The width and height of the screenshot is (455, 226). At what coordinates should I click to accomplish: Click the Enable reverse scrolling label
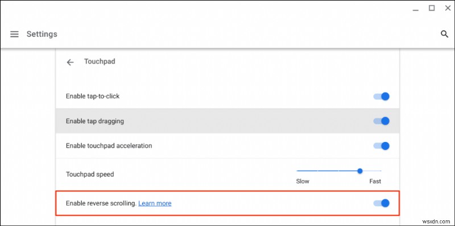tap(101, 203)
